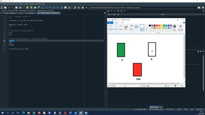Pick the green color swatch in Paint palette
Viewport: 205px width, 115px height.
click(164, 26)
